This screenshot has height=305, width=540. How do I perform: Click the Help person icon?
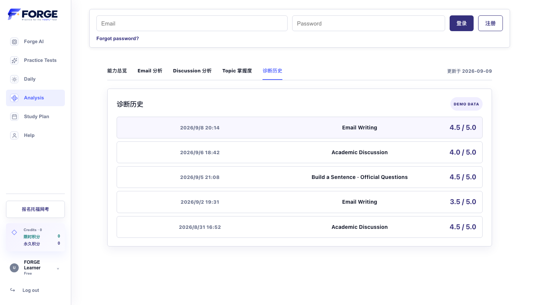(14, 135)
